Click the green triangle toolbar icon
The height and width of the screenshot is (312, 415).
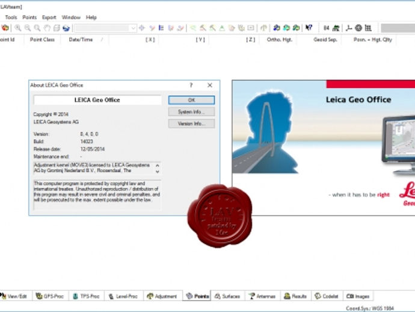point(222,28)
